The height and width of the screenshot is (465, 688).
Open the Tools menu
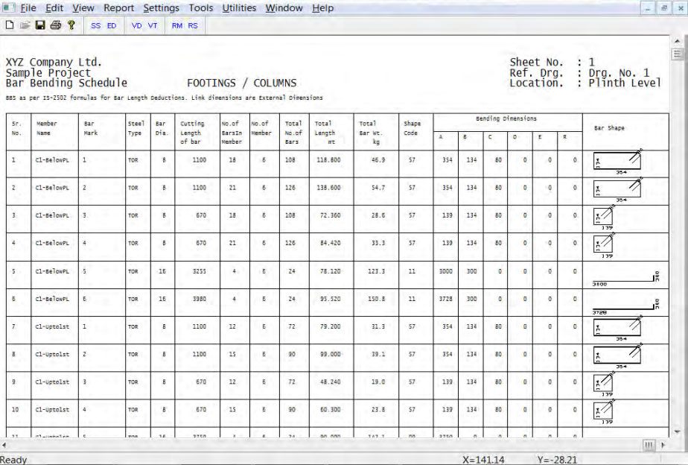[201, 8]
